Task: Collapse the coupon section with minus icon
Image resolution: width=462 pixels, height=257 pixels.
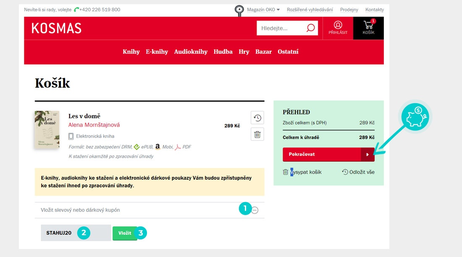Action: [x=255, y=210]
